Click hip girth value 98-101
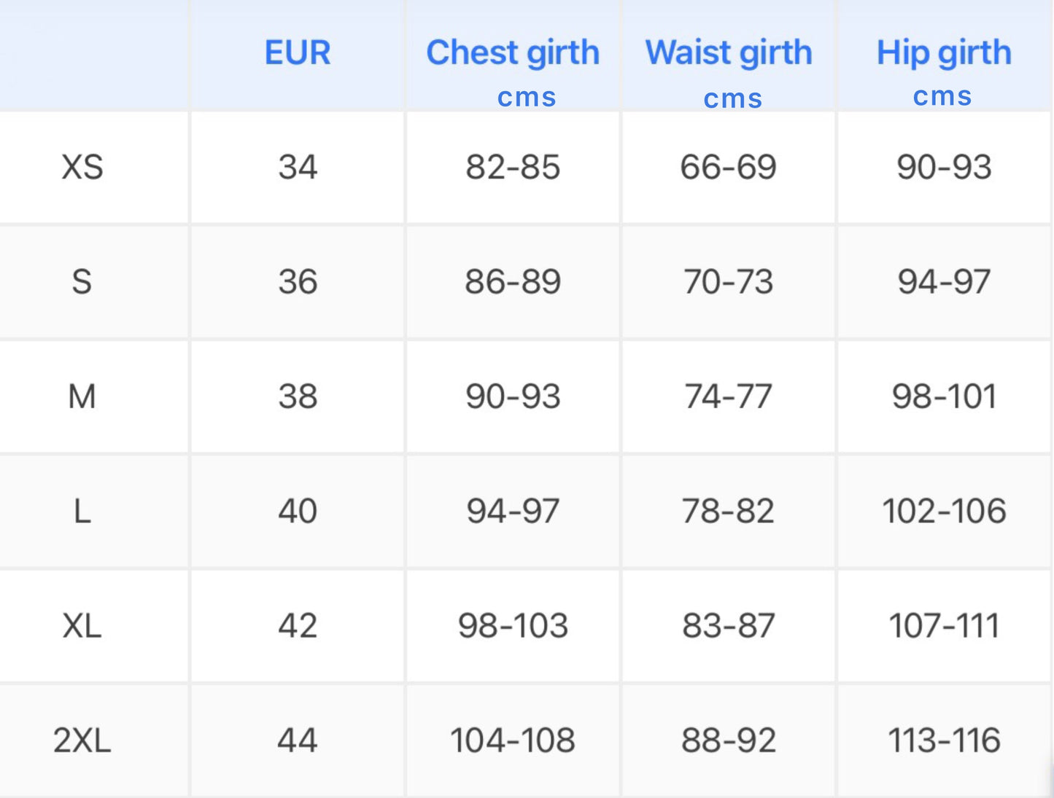This screenshot has width=1054, height=798. [944, 397]
